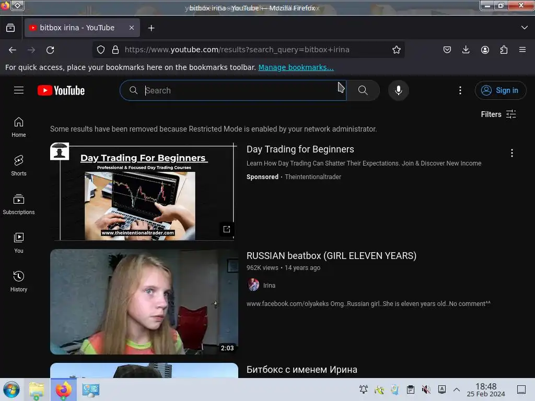535x401 pixels.
Task: Open YouTube settings three-dot menu
Action: 460,90
